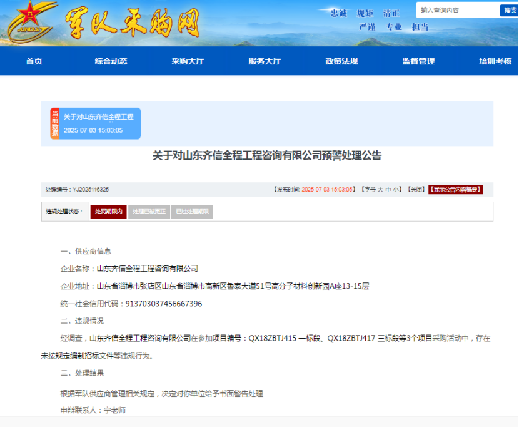Image resolution: width=519 pixels, height=427 pixels.
Task: Click the announcement title heading text
Action: coord(267,155)
